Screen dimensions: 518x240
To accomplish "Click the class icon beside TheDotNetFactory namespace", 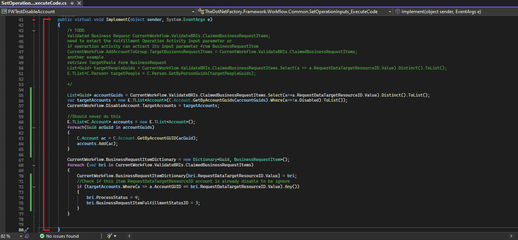I will [x=201, y=12].
